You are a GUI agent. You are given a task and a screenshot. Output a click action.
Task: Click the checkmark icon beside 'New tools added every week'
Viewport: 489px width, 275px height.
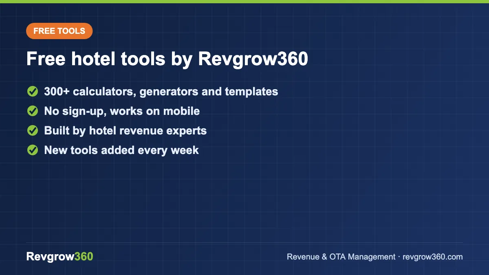(x=33, y=150)
